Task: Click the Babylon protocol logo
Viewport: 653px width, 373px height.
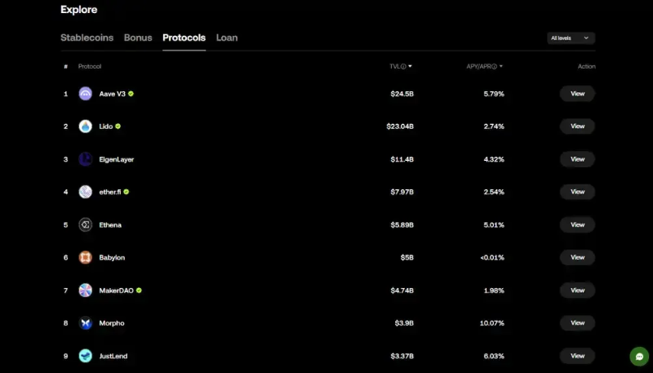Action: (86, 257)
